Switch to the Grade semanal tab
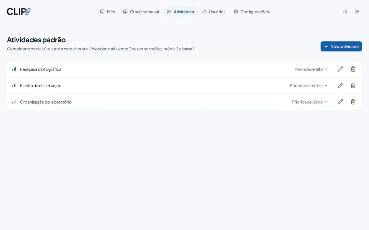This screenshot has width=369, height=230. (141, 12)
